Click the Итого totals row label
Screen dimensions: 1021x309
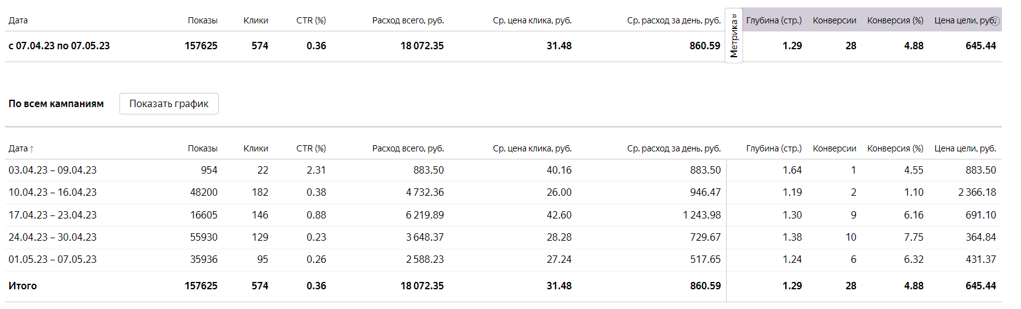click(x=23, y=286)
